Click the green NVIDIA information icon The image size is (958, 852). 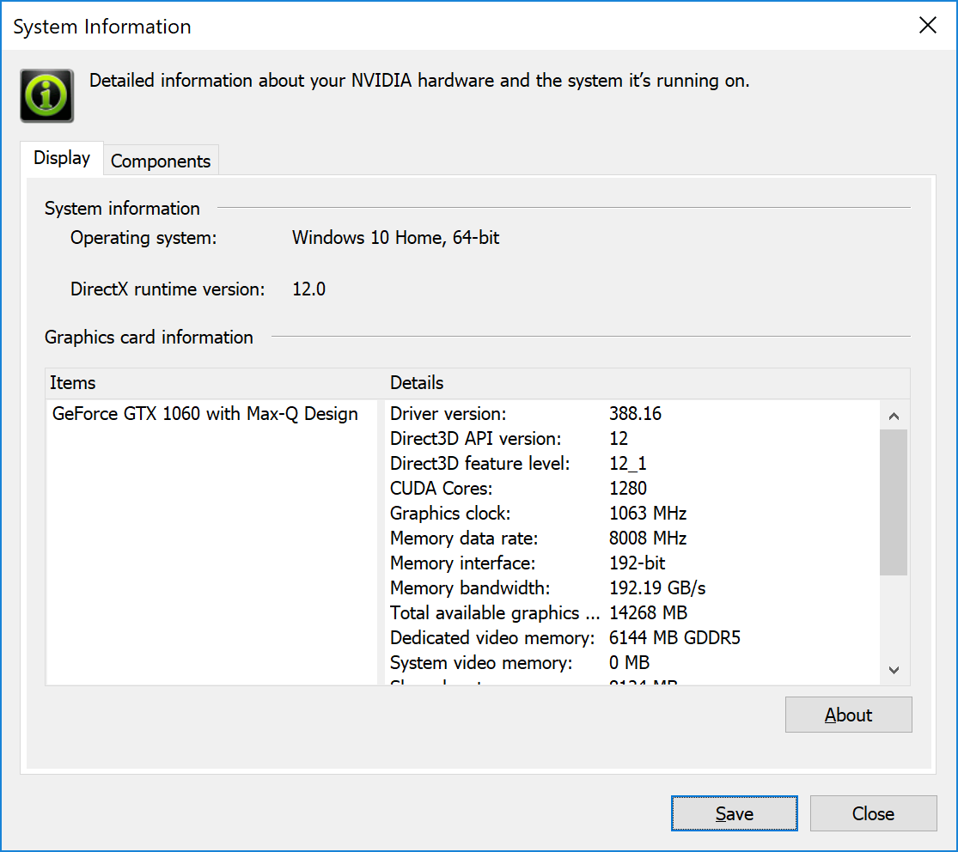click(47, 96)
